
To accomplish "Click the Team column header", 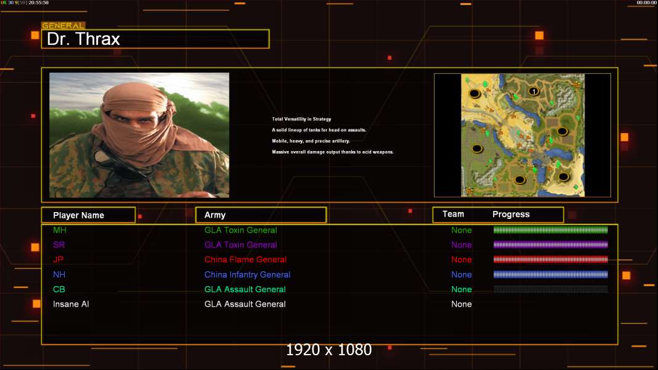I will click(453, 214).
